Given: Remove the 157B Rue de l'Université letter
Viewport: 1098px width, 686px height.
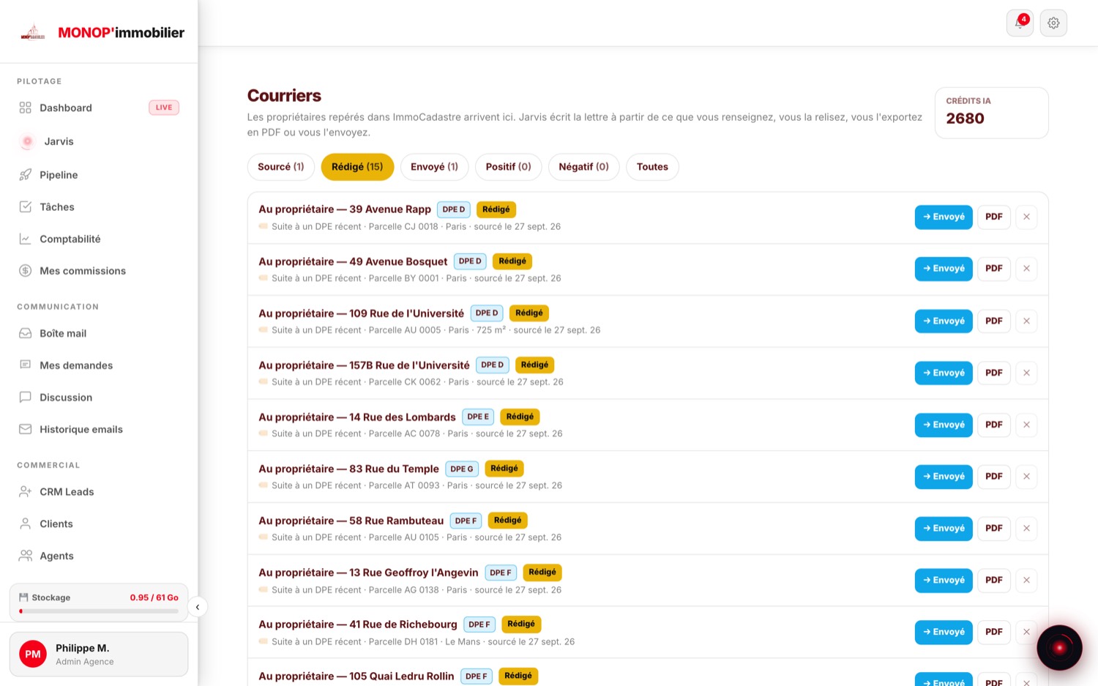Looking at the screenshot, I should click(1026, 373).
